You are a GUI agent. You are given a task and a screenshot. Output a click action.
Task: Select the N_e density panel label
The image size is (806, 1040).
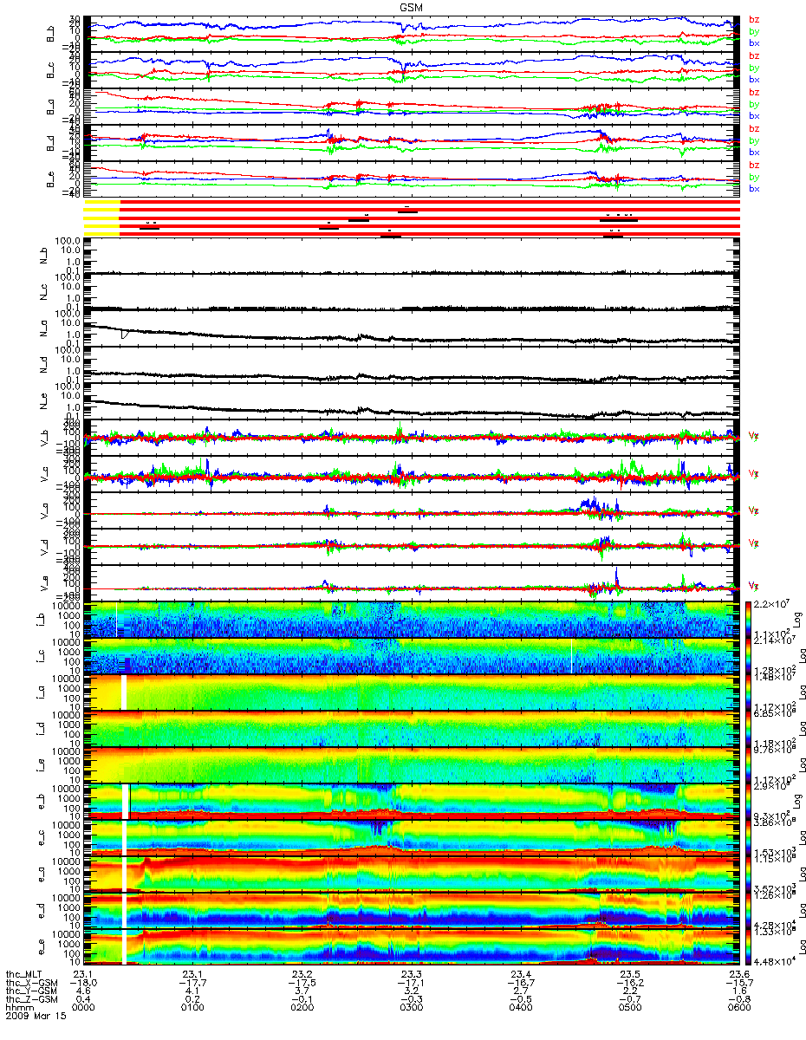coord(43,401)
